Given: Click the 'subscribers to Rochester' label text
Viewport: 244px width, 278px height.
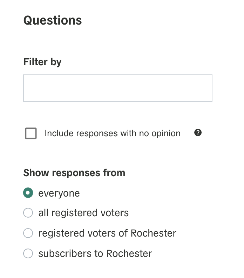Looking at the screenshot, I should pos(95,253).
